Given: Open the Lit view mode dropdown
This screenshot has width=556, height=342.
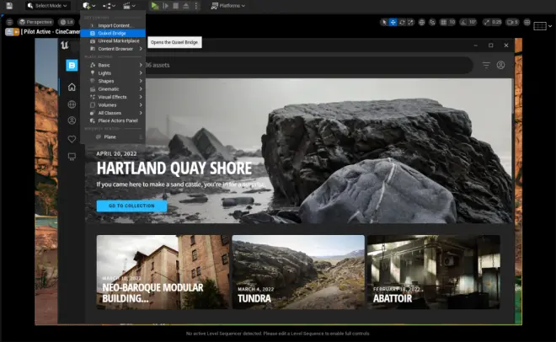Looking at the screenshot, I should pos(67,22).
